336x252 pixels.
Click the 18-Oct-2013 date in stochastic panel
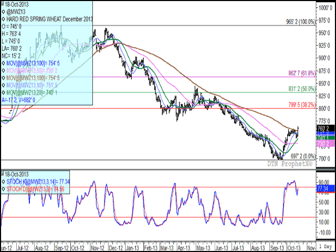click(x=16, y=174)
